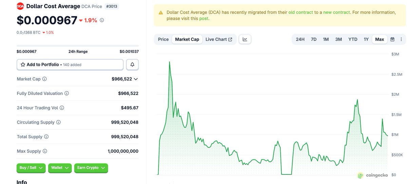This screenshot has width=407, height=184.
Task: Expand the Market Cap value chevron
Action: [136, 79]
